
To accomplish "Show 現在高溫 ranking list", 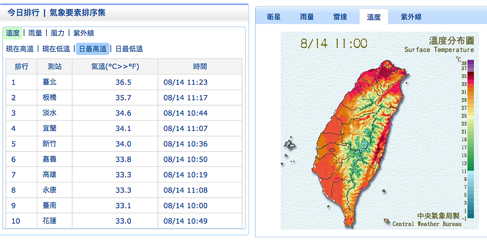I will tap(19, 49).
